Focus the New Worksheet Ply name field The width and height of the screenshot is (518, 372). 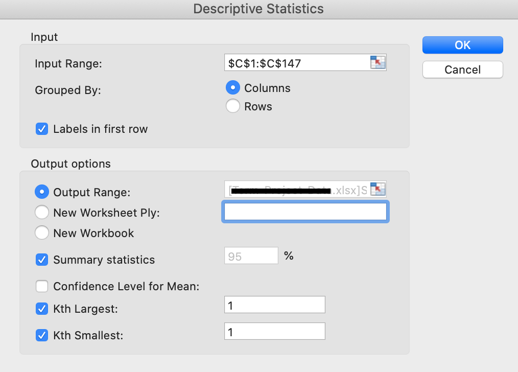point(305,212)
